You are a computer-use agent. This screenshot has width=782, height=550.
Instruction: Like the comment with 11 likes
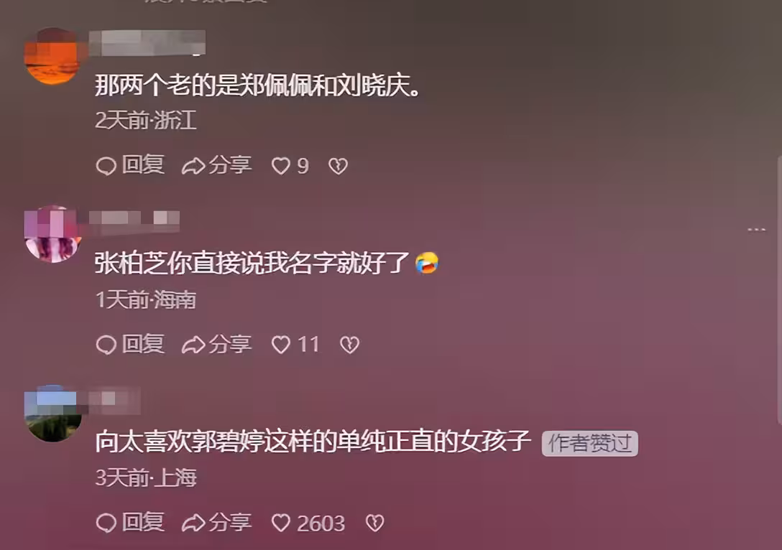click(x=295, y=344)
